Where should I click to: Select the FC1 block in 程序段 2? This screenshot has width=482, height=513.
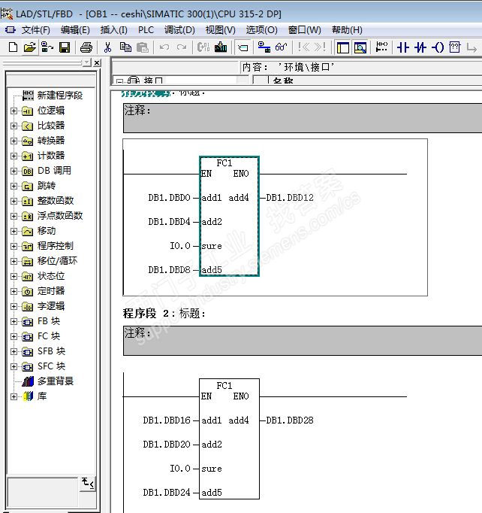pyautogui.click(x=229, y=439)
